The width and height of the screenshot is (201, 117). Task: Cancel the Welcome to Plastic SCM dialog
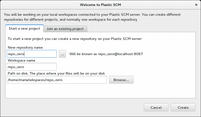(156, 108)
